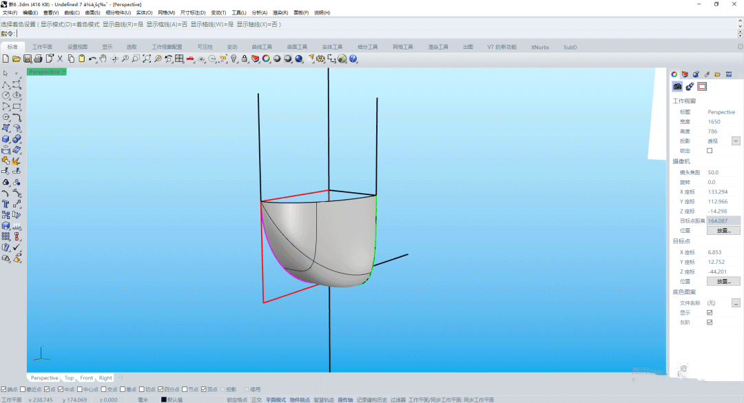The width and height of the screenshot is (744, 403).
Task: Open the Perspective viewport title dropdown menu
Action: pos(63,72)
